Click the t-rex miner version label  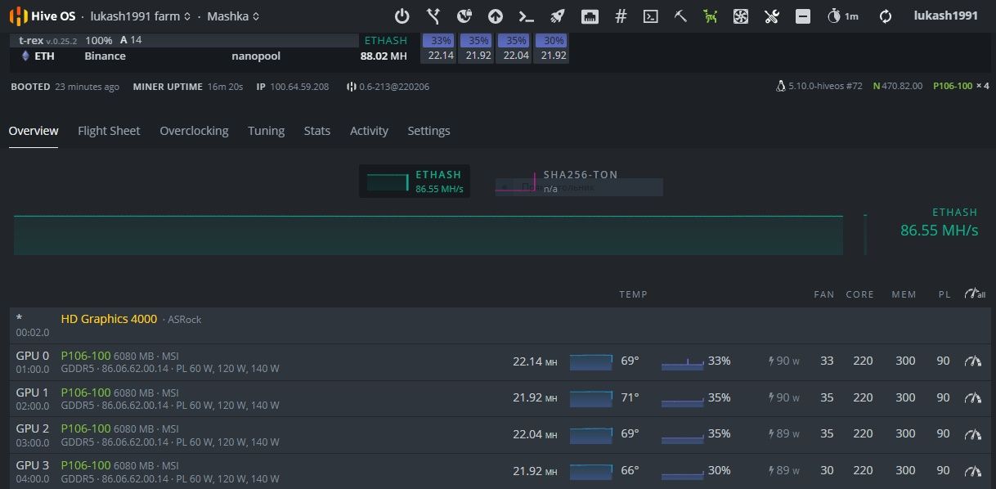coord(49,40)
